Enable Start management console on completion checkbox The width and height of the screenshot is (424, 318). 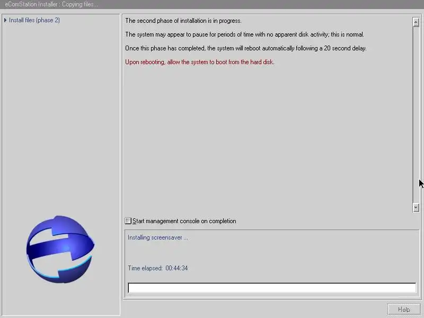click(128, 221)
